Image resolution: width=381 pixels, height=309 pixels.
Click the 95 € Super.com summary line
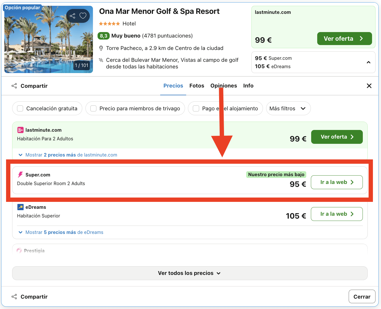(x=273, y=58)
